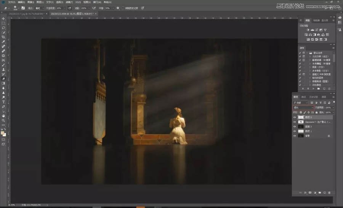Select the Horizontal Type tool

pyautogui.click(x=3, y=102)
